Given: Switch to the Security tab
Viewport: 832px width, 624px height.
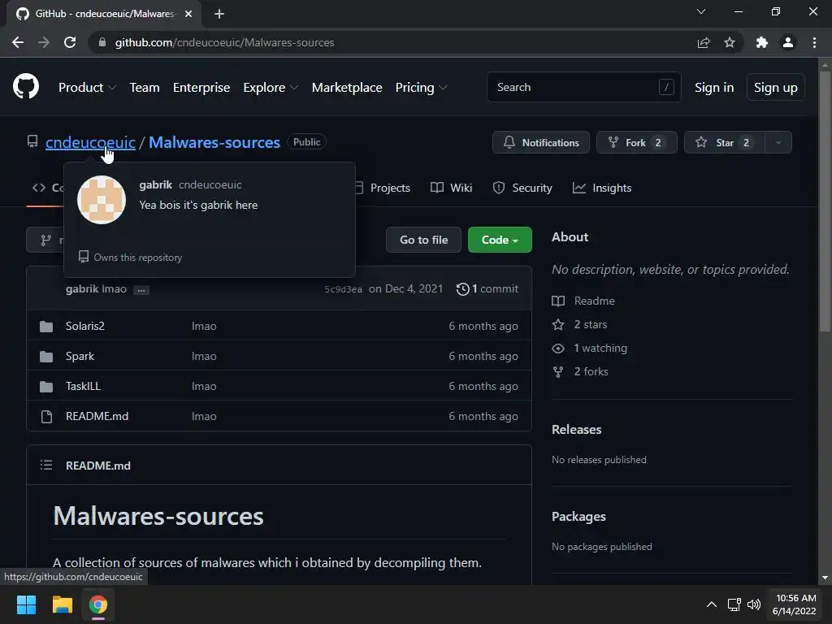Looking at the screenshot, I should pyautogui.click(x=522, y=188).
